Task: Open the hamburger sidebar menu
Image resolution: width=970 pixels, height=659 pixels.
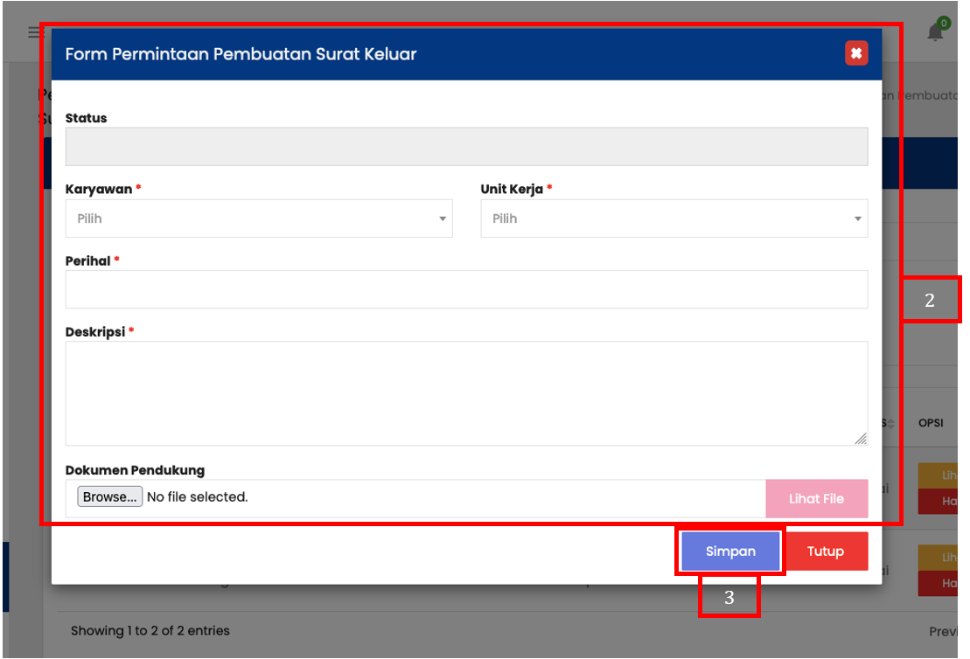Action: 33,32
